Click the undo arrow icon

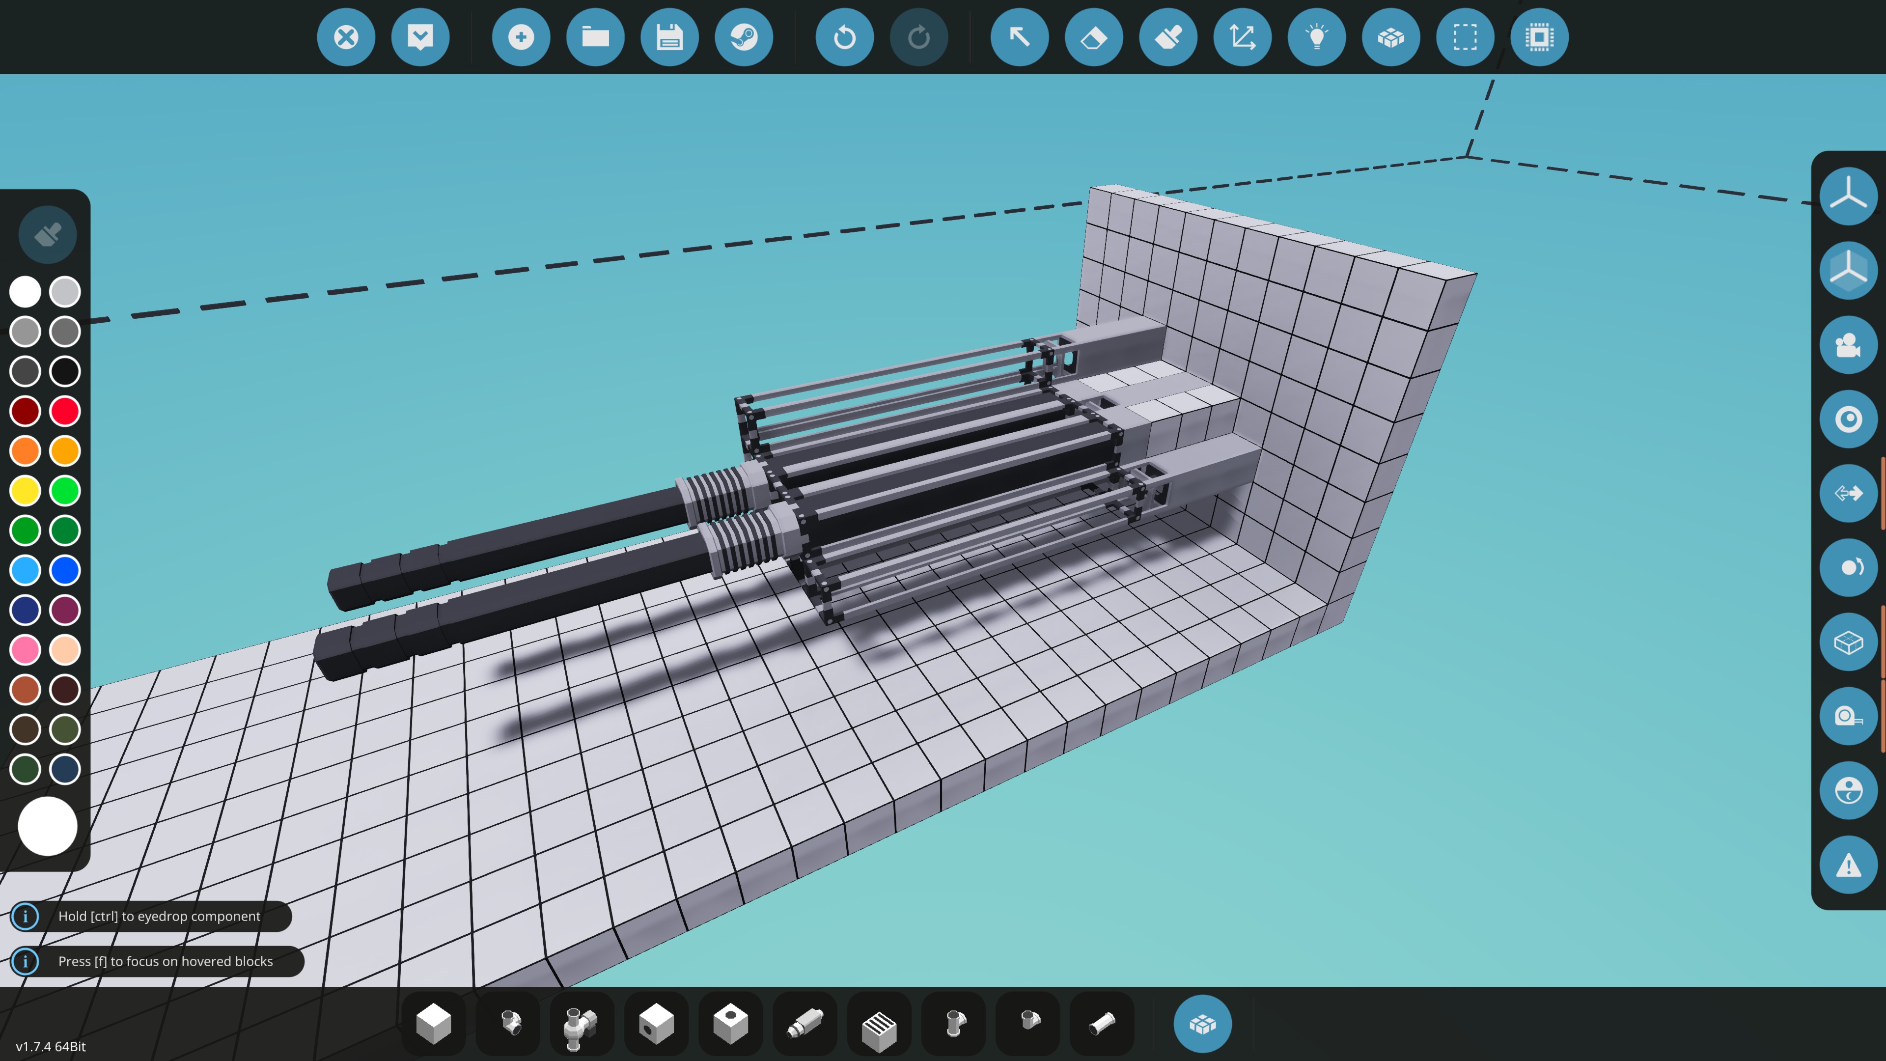[x=844, y=37]
